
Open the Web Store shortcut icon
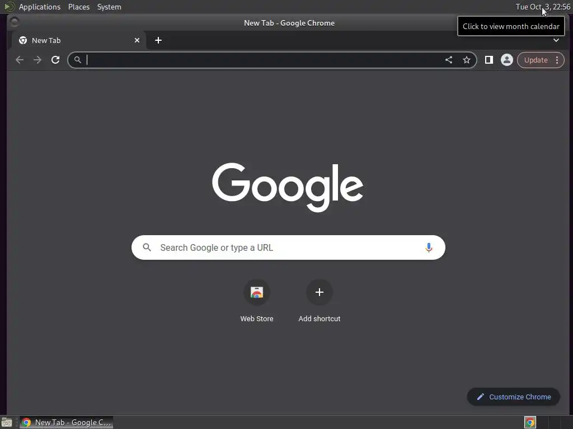coord(257,292)
